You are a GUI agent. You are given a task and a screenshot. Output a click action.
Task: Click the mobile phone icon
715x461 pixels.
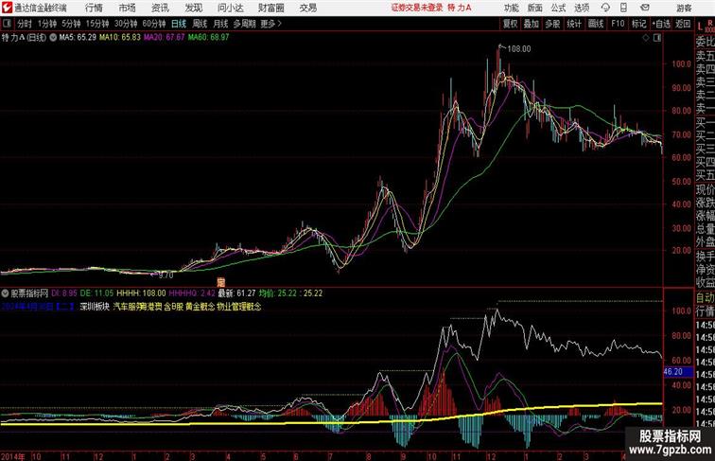pyautogui.click(x=623, y=8)
